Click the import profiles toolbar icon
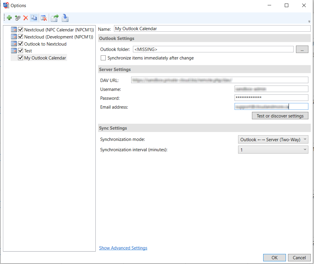The width and height of the screenshot is (314, 264). point(65,18)
